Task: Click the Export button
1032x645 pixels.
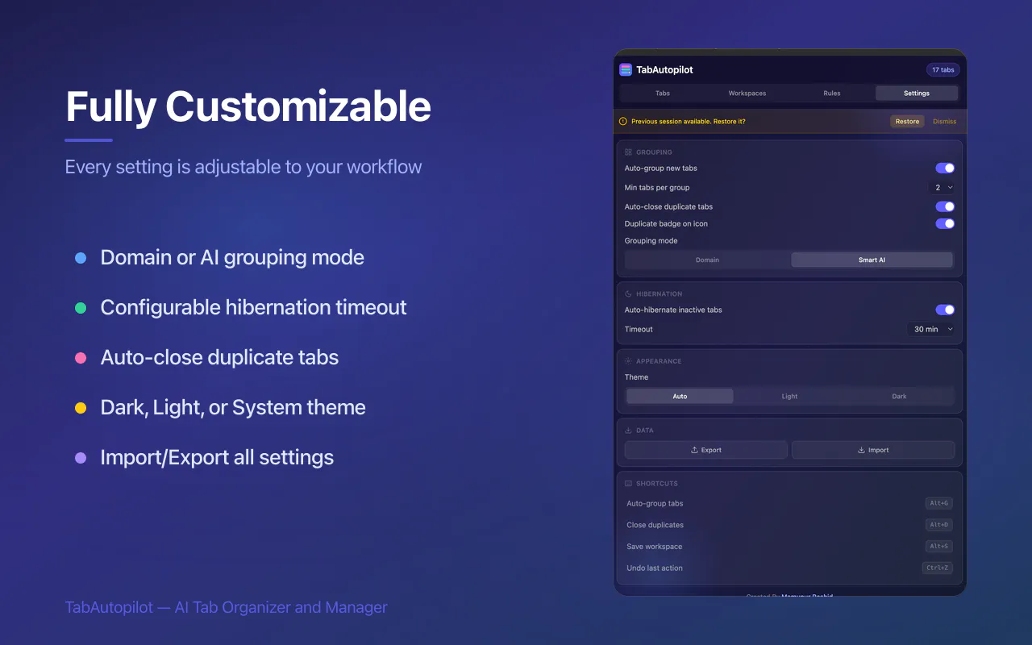Action: (706, 450)
